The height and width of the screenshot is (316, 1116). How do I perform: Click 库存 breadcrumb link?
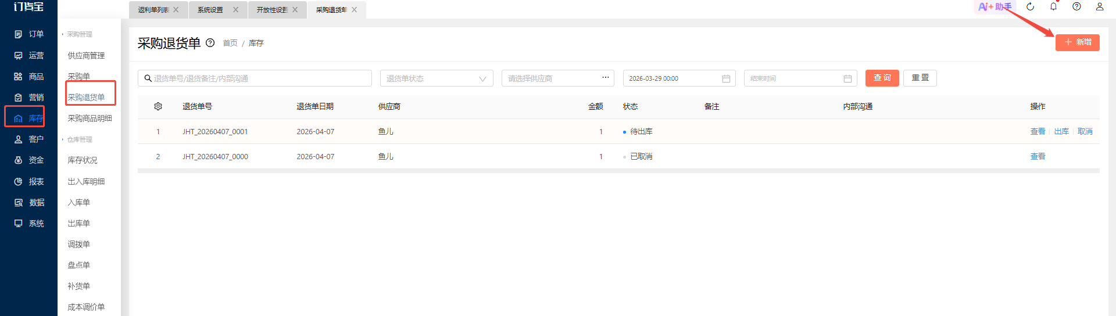click(x=256, y=43)
